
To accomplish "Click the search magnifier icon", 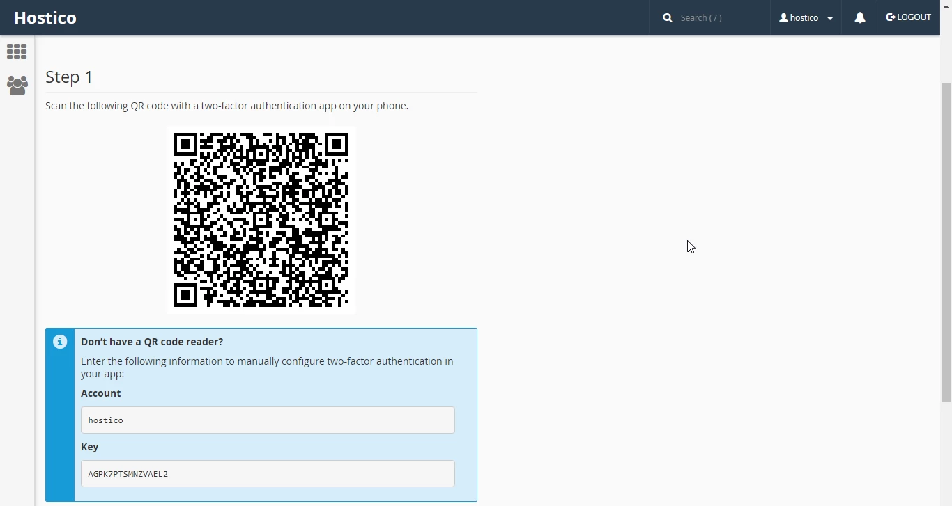I will pyautogui.click(x=667, y=17).
